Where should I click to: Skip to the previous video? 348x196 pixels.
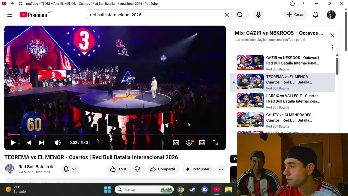pos(28,143)
